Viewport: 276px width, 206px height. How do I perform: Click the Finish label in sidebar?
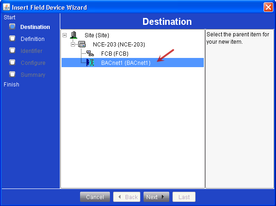click(x=11, y=85)
